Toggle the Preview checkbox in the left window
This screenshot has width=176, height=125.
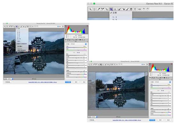[x=58, y=26]
